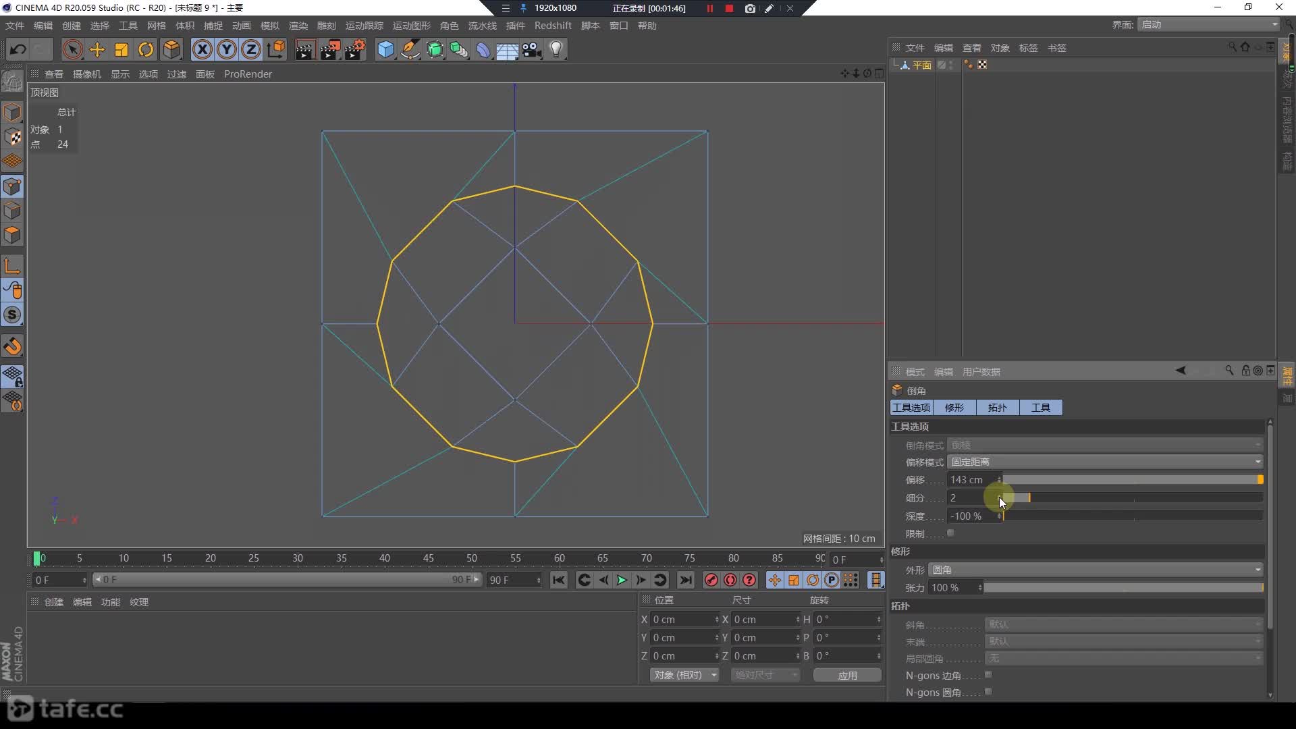
Task: Click the Undo arrow icon
Action: tap(18, 49)
